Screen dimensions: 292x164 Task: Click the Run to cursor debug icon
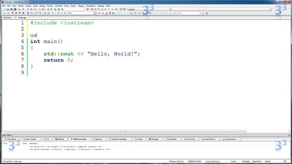[x=91, y=9]
